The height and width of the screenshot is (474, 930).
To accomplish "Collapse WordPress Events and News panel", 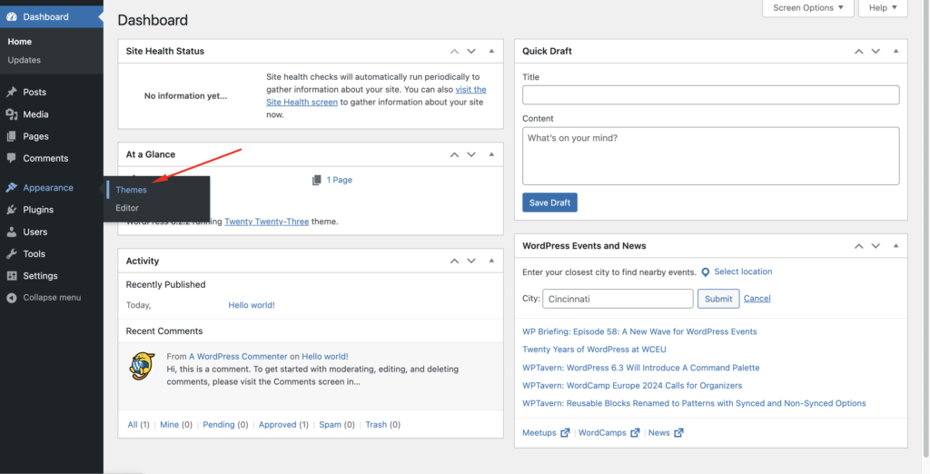I will pyautogui.click(x=895, y=245).
